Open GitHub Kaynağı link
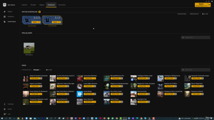 182,14
